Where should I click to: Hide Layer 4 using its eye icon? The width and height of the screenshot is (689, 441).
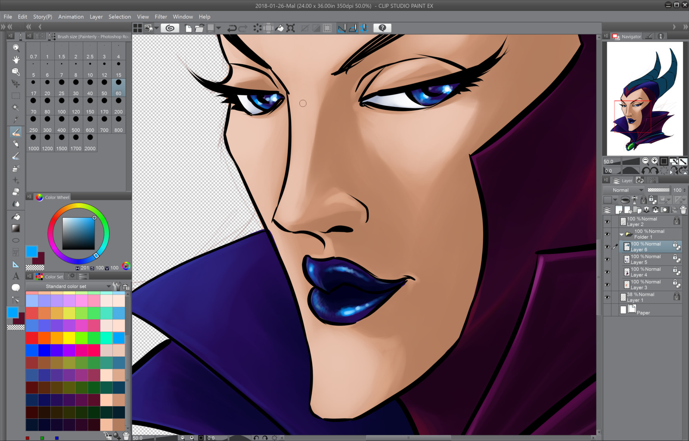(607, 272)
